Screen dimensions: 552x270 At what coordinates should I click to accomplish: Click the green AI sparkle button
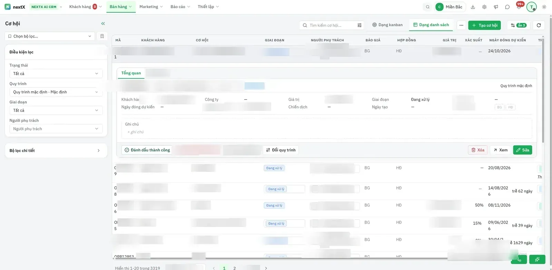click(x=537, y=259)
